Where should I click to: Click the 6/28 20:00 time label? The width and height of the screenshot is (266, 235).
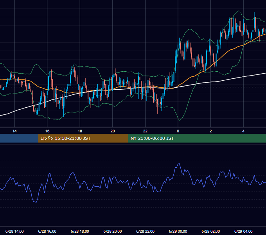pyautogui.click(x=113, y=231)
